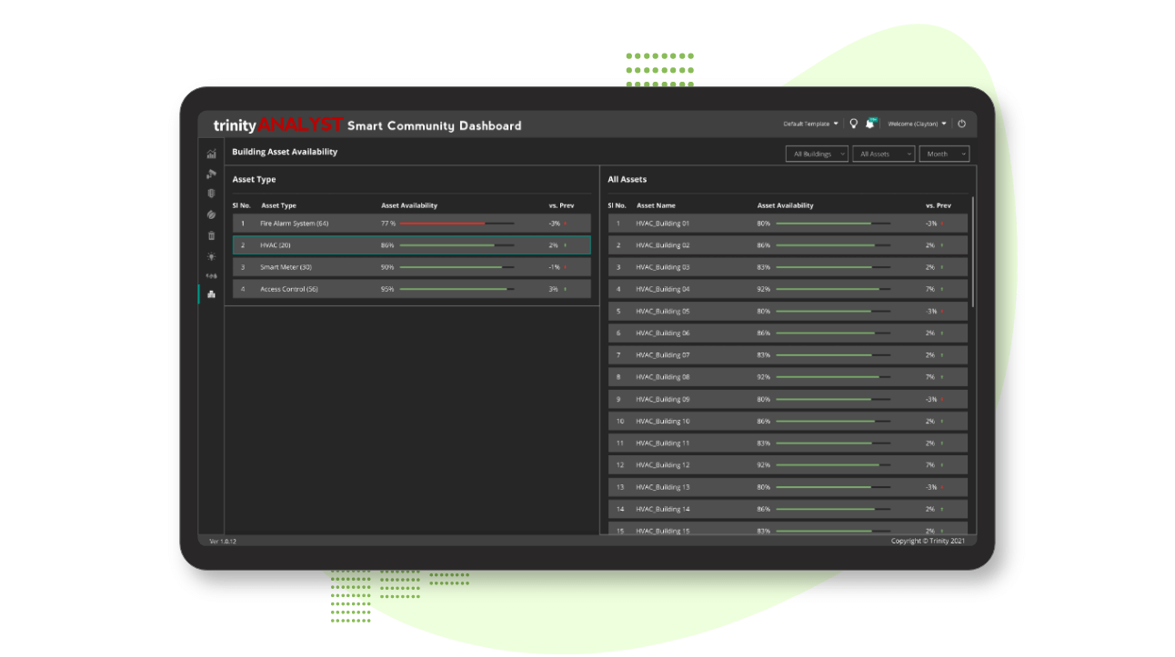Select the Smart Meter (30) row
The width and height of the screenshot is (1175, 657).
(411, 267)
